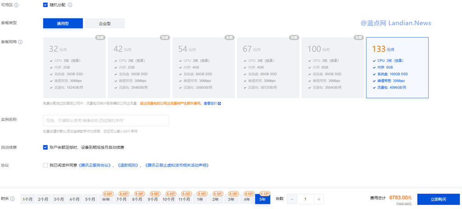462x209 pixels.
Task: Click the 流量包: 4096GB/月 line
Action: [x=392, y=88]
